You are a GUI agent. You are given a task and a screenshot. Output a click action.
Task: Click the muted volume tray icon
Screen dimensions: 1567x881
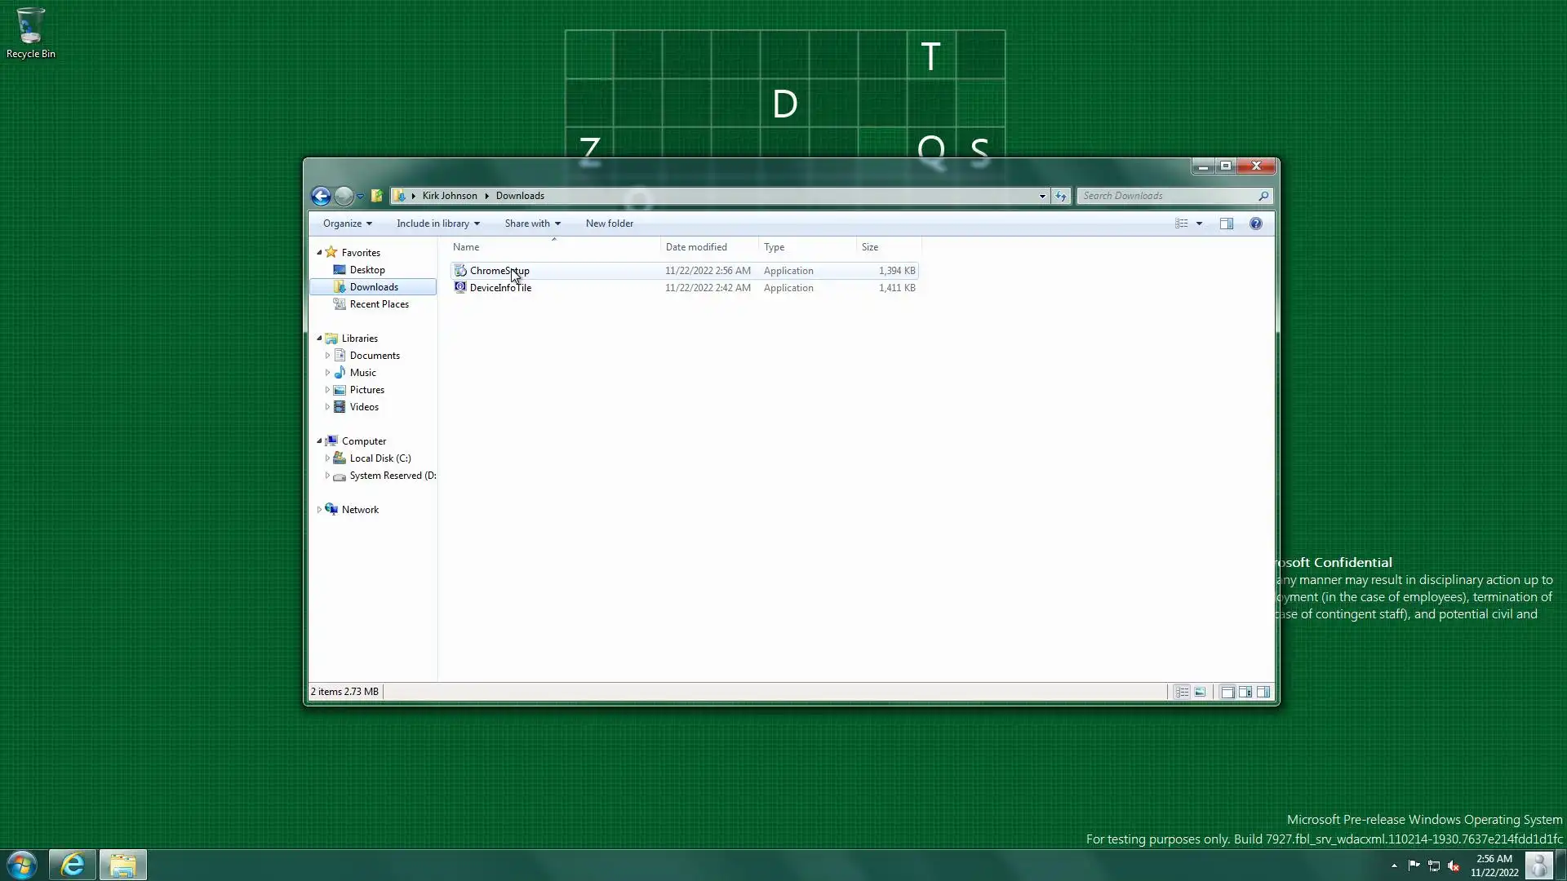click(1454, 866)
